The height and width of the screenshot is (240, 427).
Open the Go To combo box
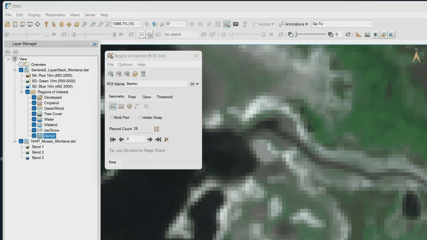[342, 24]
